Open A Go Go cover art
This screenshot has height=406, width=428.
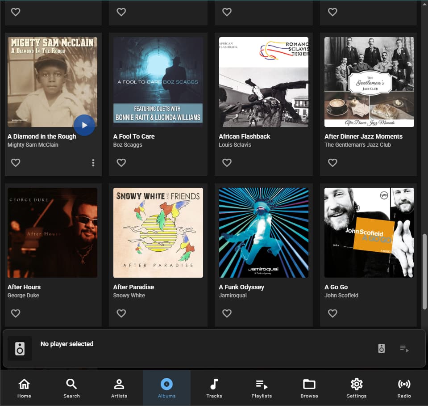coord(370,233)
